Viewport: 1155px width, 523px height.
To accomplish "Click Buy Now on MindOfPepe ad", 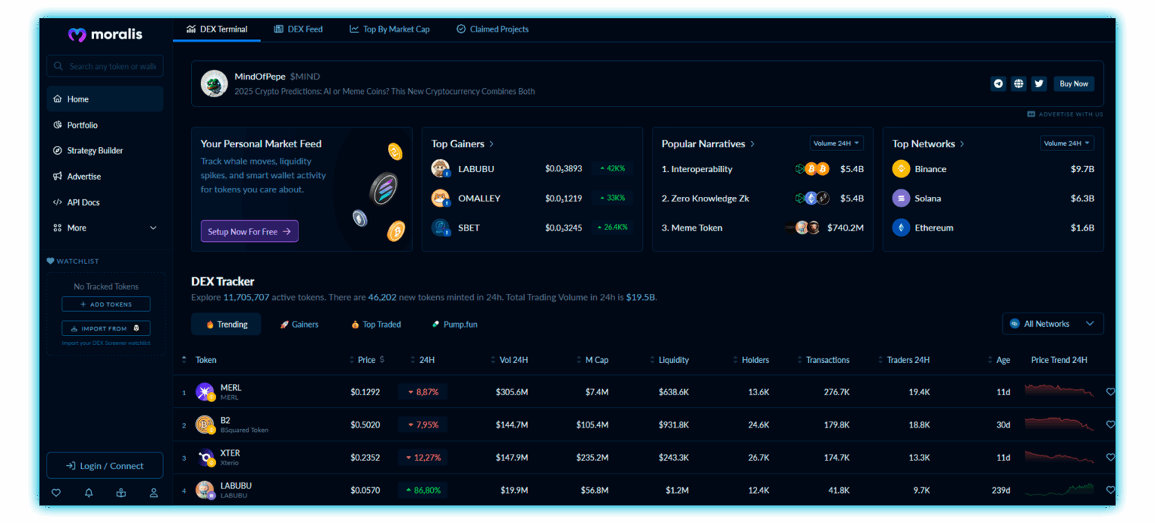I will point(1074,83).
